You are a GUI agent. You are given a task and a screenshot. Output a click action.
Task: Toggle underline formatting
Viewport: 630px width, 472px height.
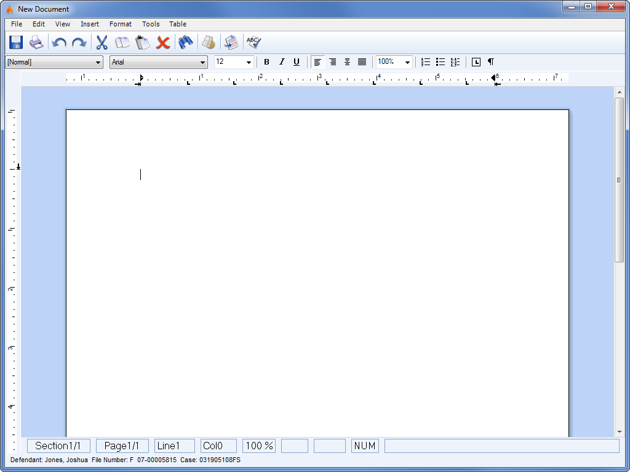coord(297,62)
